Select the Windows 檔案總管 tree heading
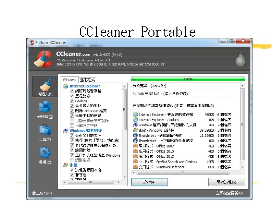The height and width of the screenshot is (204, 272). click(86, 131)
